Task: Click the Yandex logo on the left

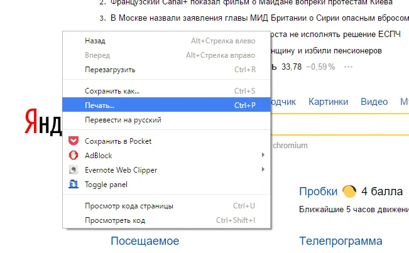Action: coord(43,122)
